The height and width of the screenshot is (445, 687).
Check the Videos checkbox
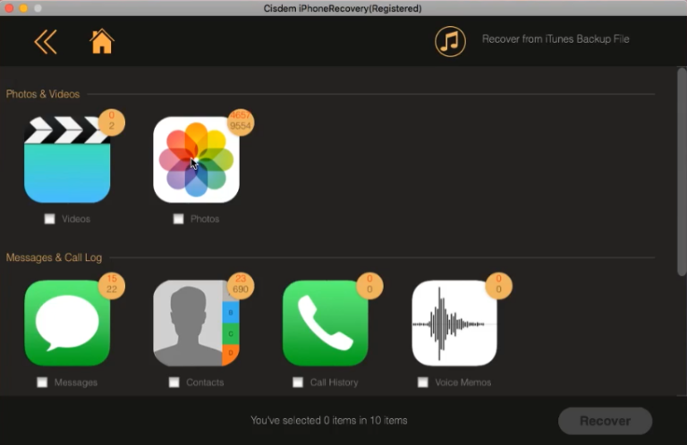click(x=49, y=219)
